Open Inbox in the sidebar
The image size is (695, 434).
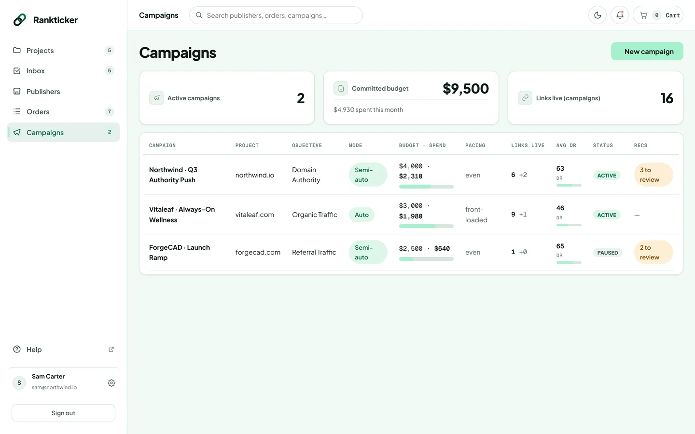(x=63, y=71)
